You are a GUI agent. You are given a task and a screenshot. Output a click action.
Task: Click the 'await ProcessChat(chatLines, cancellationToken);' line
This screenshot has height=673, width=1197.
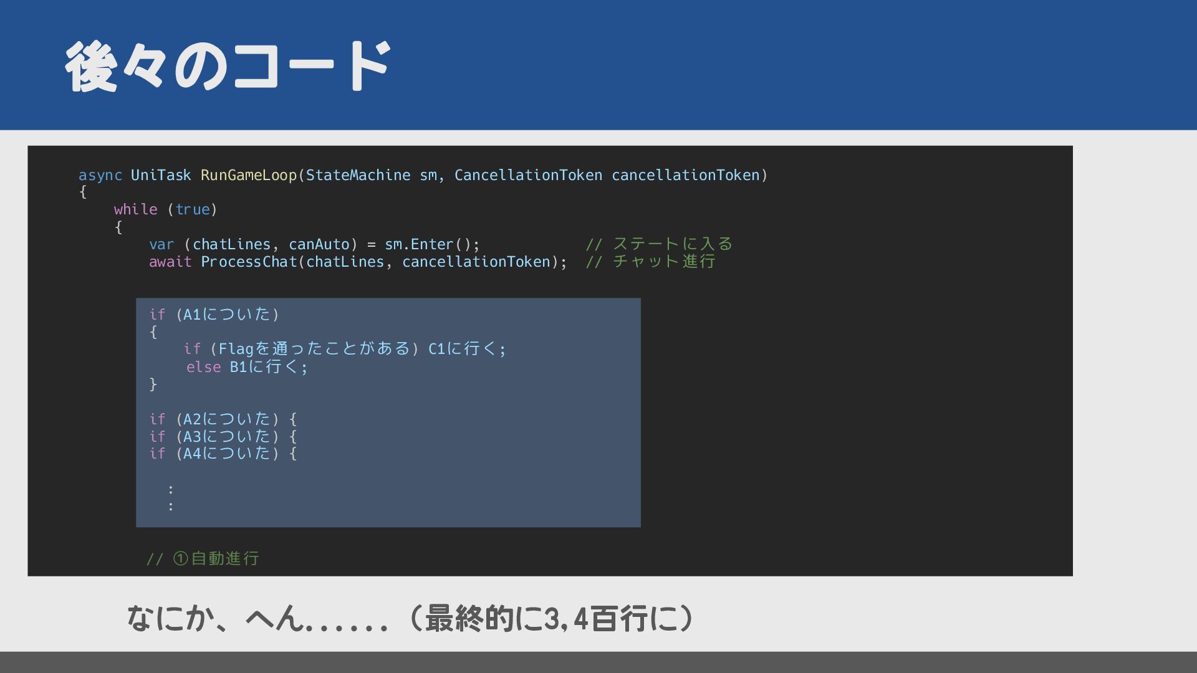tap(358, 262)
